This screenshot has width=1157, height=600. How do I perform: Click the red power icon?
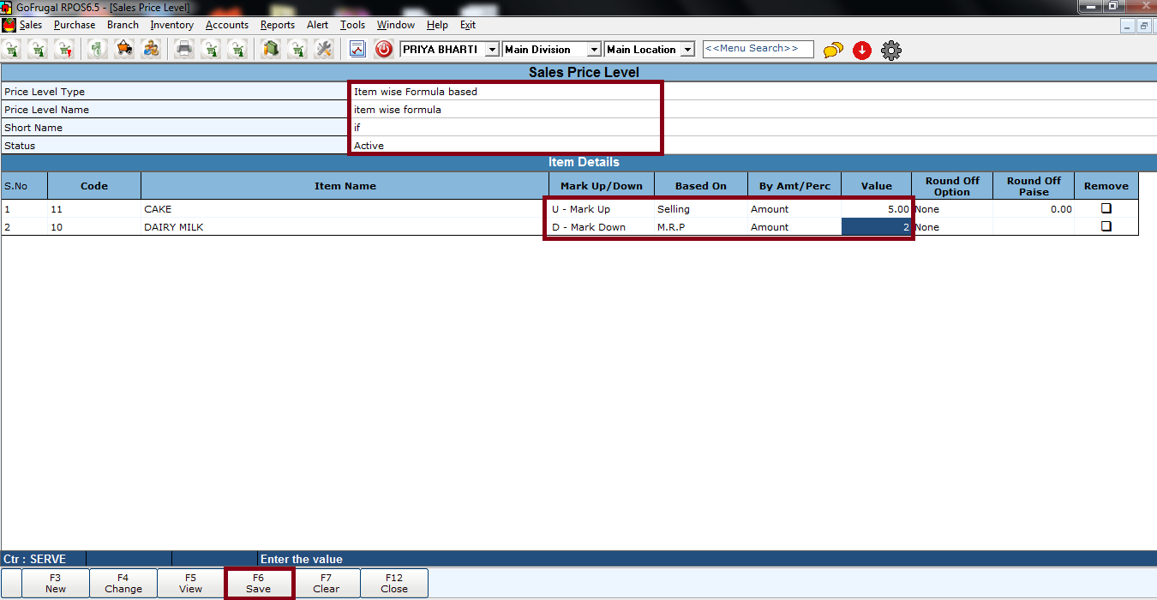tap(384, 49)
